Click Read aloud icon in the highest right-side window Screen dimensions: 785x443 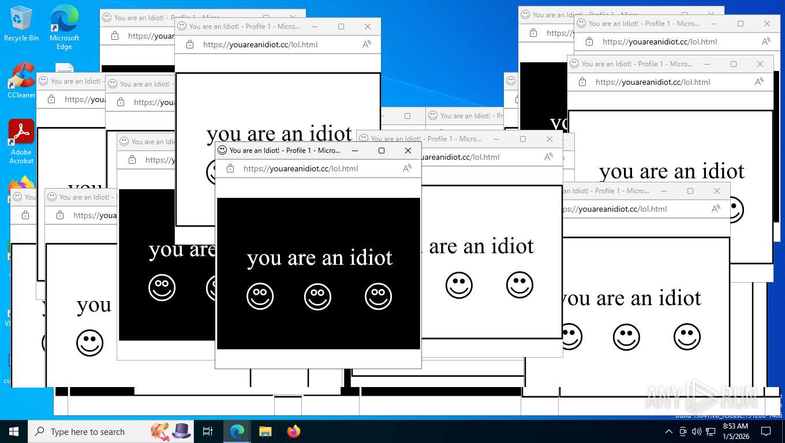766,42
